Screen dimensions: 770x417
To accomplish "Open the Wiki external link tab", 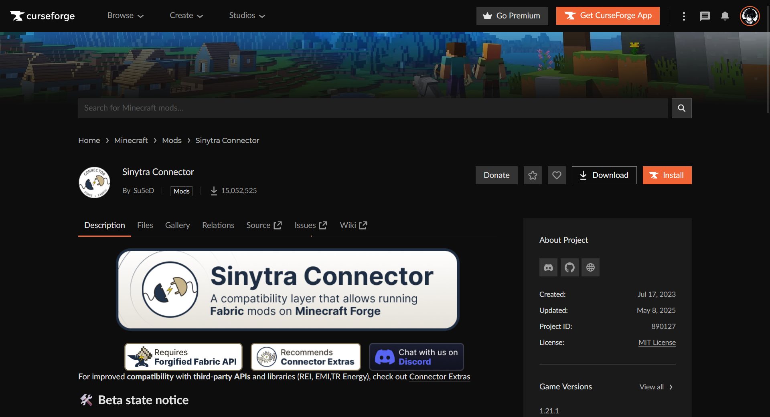I will pos(353,226).
